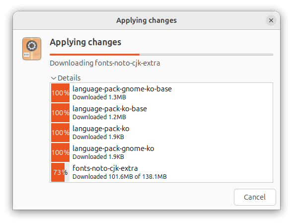
Task: Click the 73% progress cell
Action: pyautogui.click(x=60, y=172)
